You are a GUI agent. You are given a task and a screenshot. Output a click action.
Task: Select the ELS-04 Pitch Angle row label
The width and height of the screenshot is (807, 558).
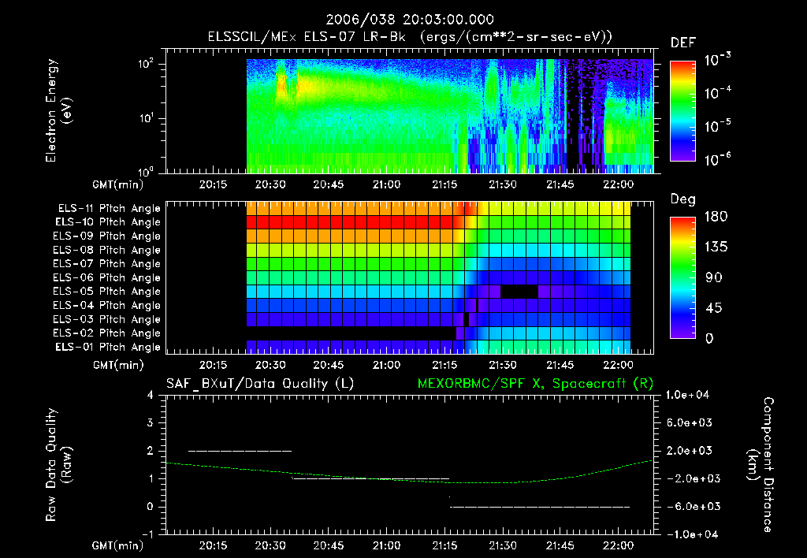pyautogui.click(x=106, y=305)
